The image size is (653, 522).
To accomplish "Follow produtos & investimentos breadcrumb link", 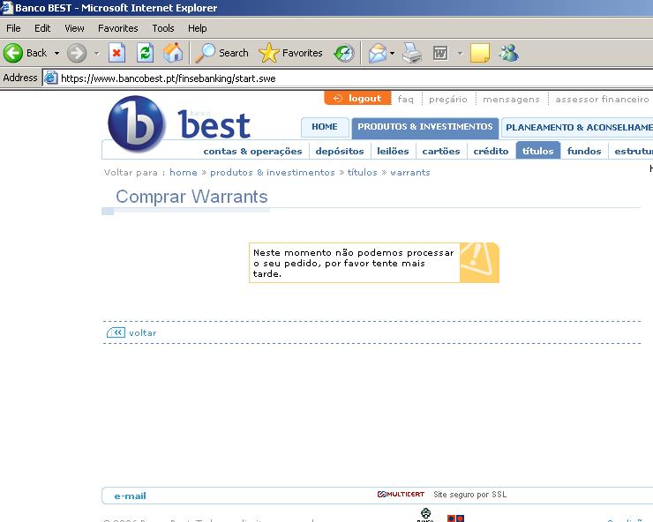I will 273,172.
